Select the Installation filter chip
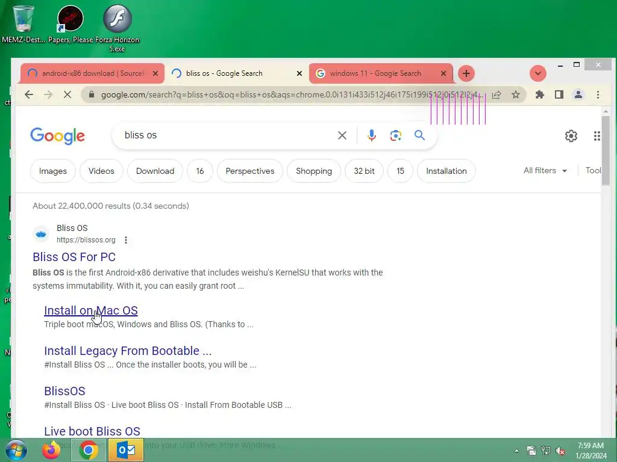Screen dimensions: 617x462 coord(446,171)
